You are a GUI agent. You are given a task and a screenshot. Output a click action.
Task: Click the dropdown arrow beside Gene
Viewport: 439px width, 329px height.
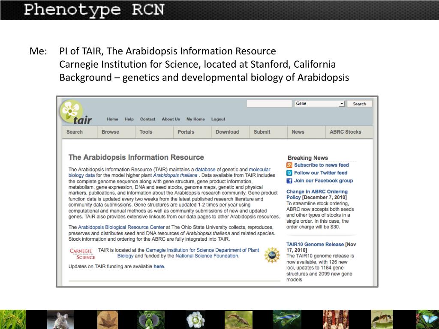click(x=342, y=104)
